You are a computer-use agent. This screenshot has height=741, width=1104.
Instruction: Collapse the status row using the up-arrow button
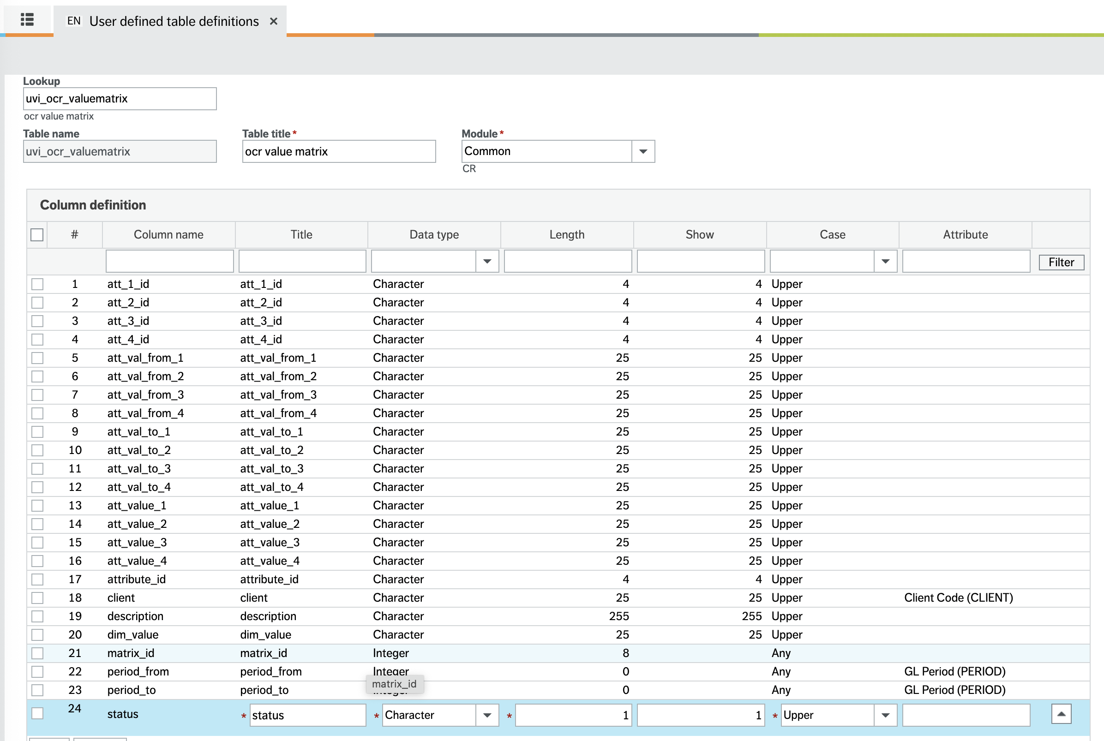pos(1061,714)
